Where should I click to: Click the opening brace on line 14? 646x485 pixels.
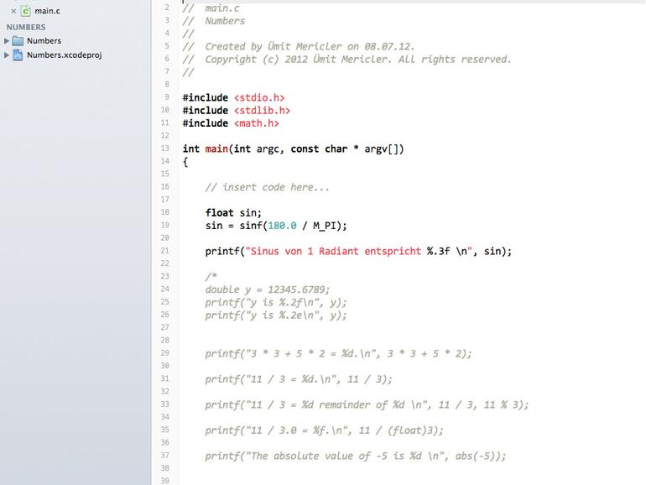(x=185, y=162)
